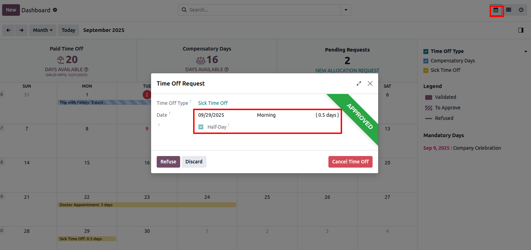Open the Month scale dropdown
The width and height of the screenshot is (531, 250).
coord(43,30)
